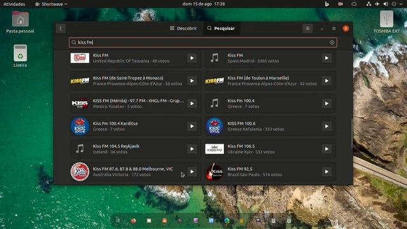This screenshot has width=407, height=229.
Task: Click the yellow KISSFM logo for Toulon station
Action: click(214, 81)
